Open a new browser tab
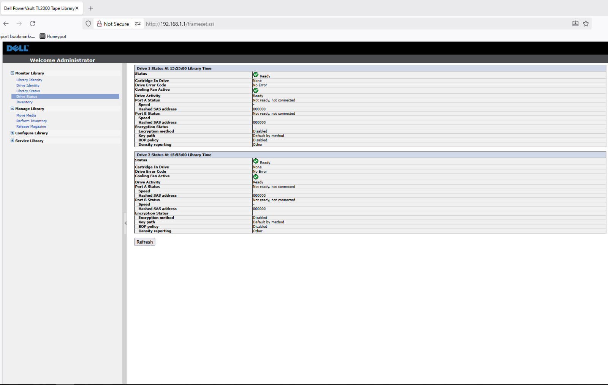The width and height of the screenshot is (608, 385). (x=91, y=8)
